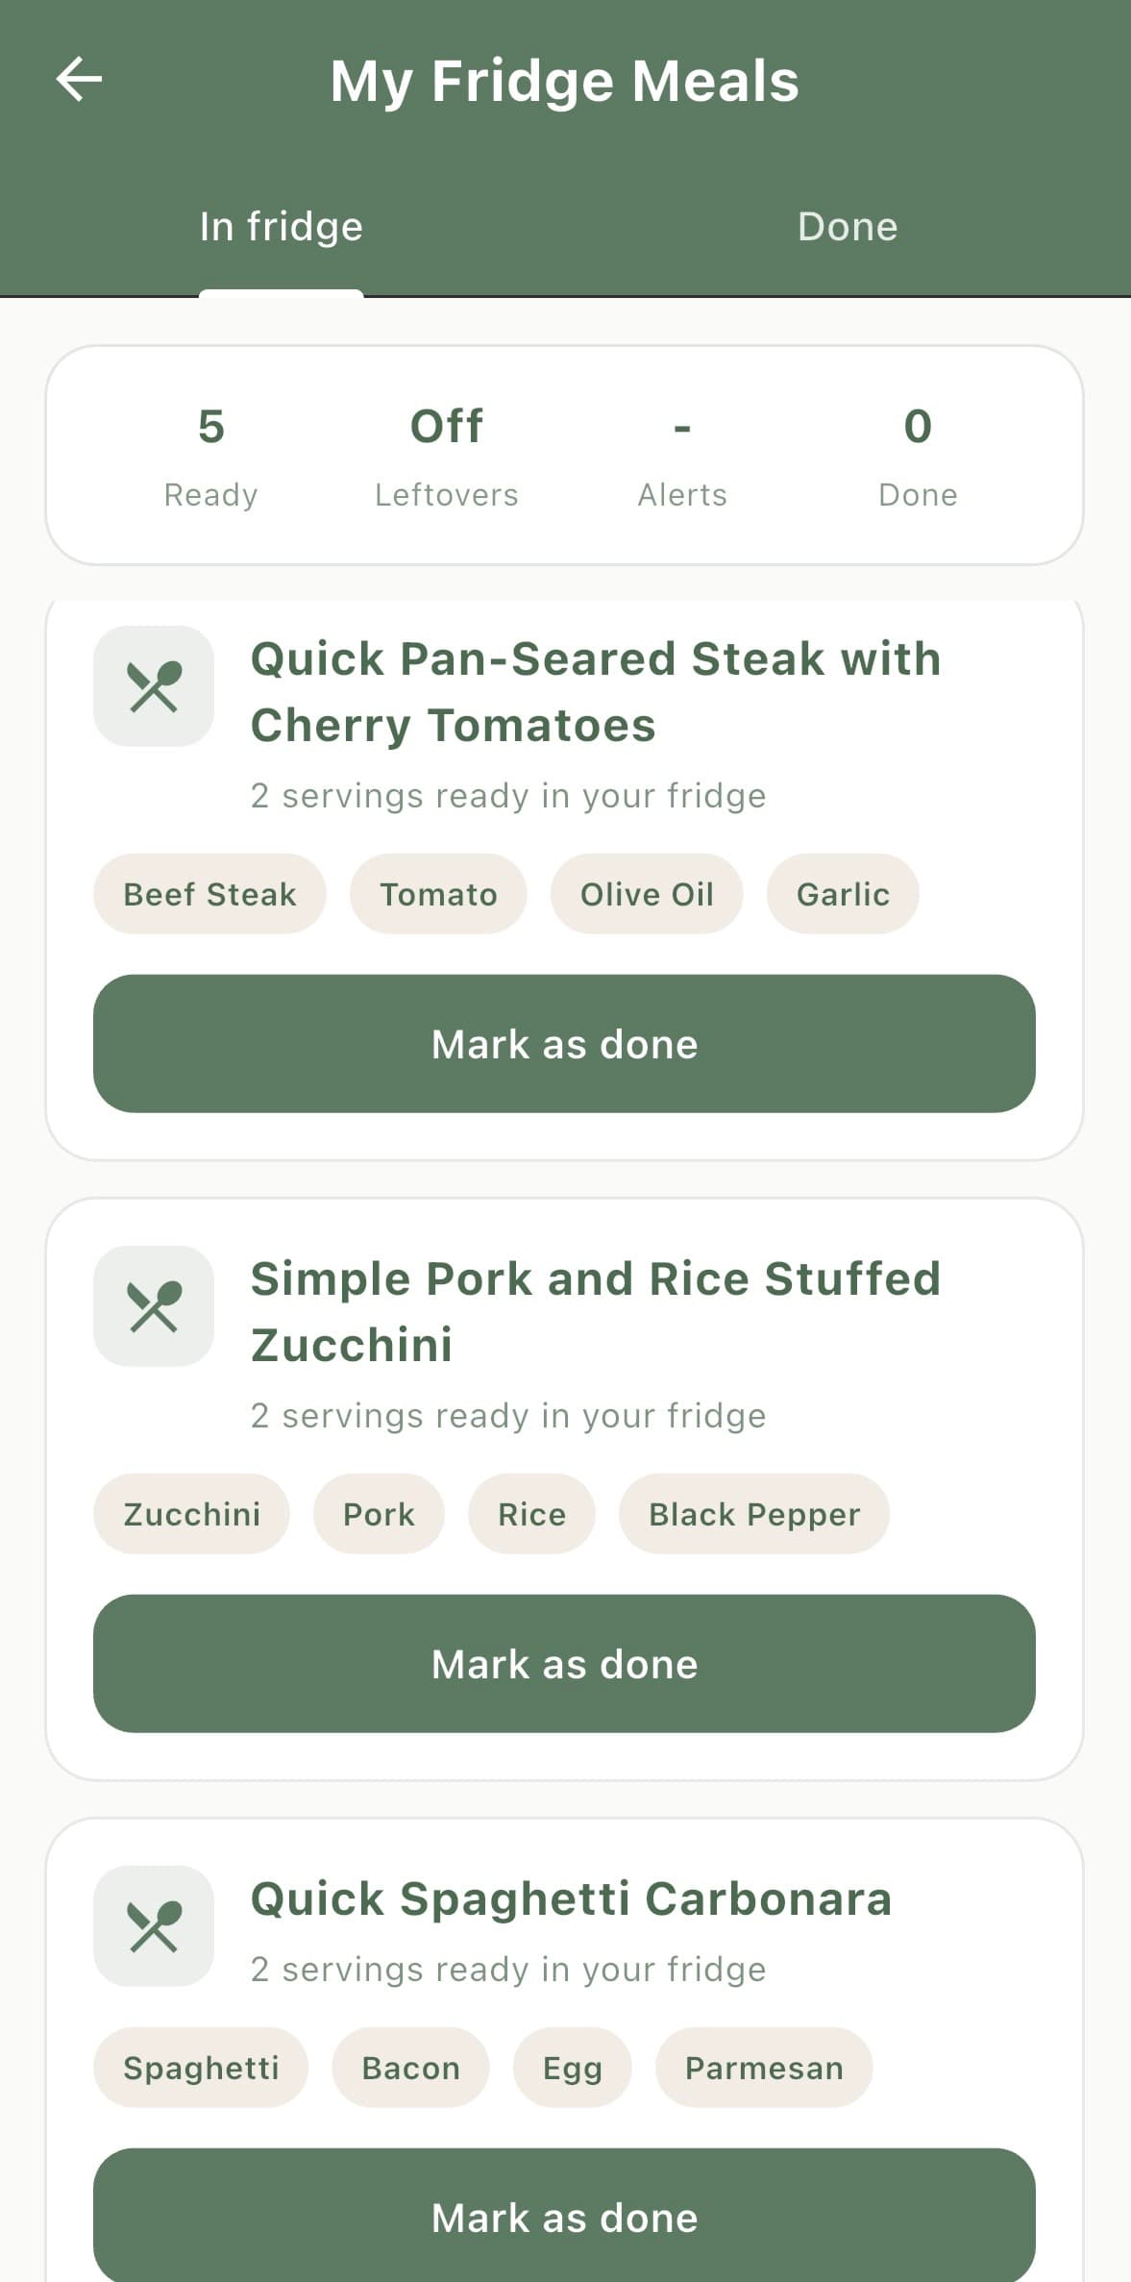Mark the Spaghetti Carbonara as done
This screenshot has height=2282, width=1131.
564,2217
